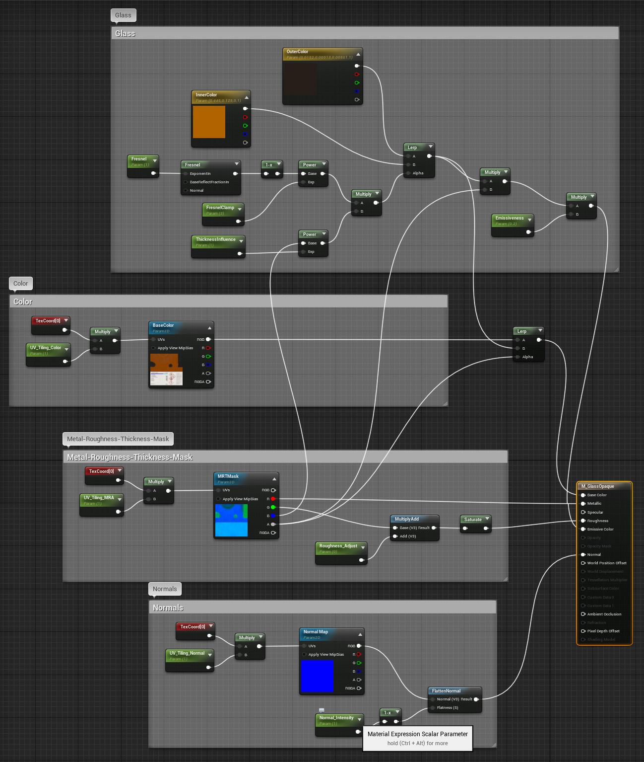Click the green G output pin of BaseColor
The width and height of the screenshot is (644, 762).
[x=208, y=356]
